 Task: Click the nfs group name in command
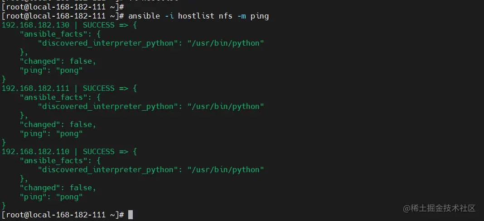(226, 16)
